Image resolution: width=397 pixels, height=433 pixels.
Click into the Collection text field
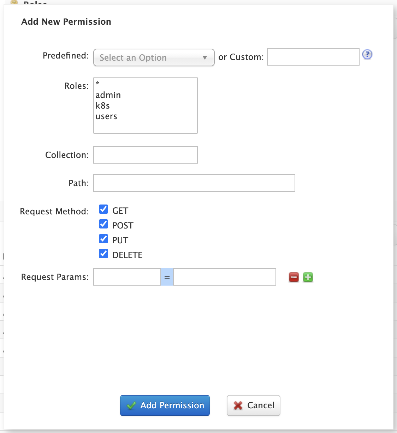point(145,155)
